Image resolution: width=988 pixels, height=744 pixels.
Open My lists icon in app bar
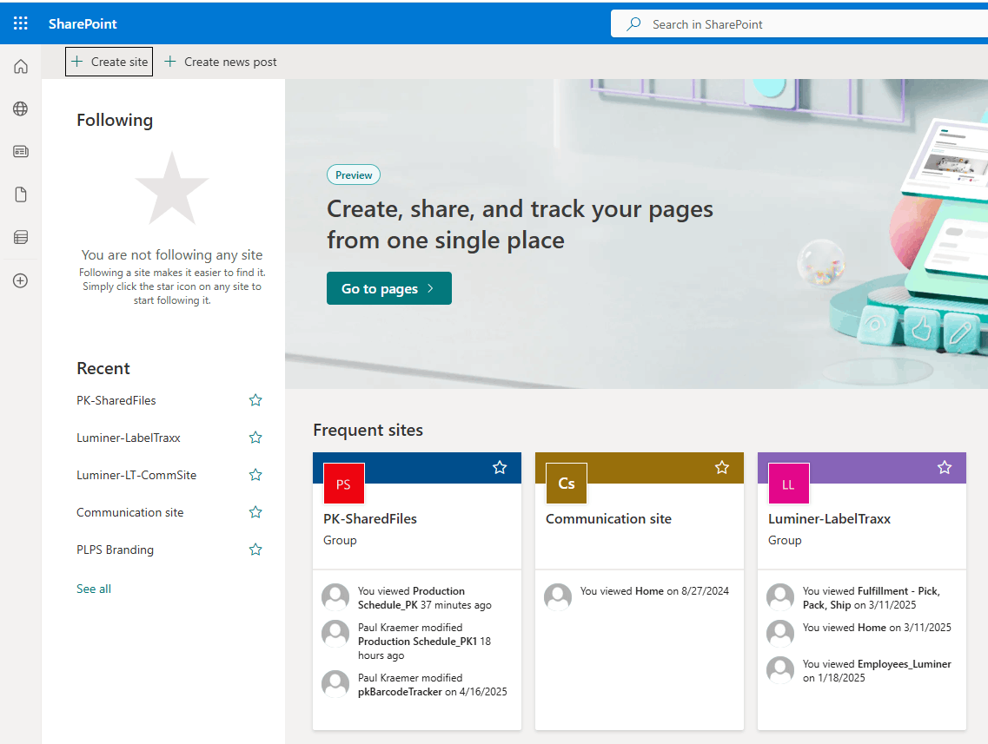point(21,237)
